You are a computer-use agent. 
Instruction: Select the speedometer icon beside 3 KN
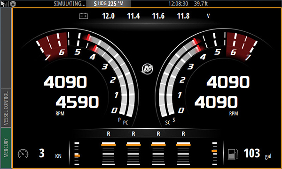tap(23, 154)
